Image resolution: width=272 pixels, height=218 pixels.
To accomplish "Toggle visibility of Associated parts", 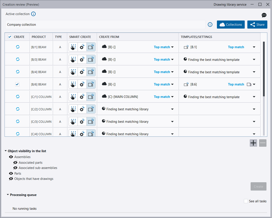I will (x=15, y=163).
